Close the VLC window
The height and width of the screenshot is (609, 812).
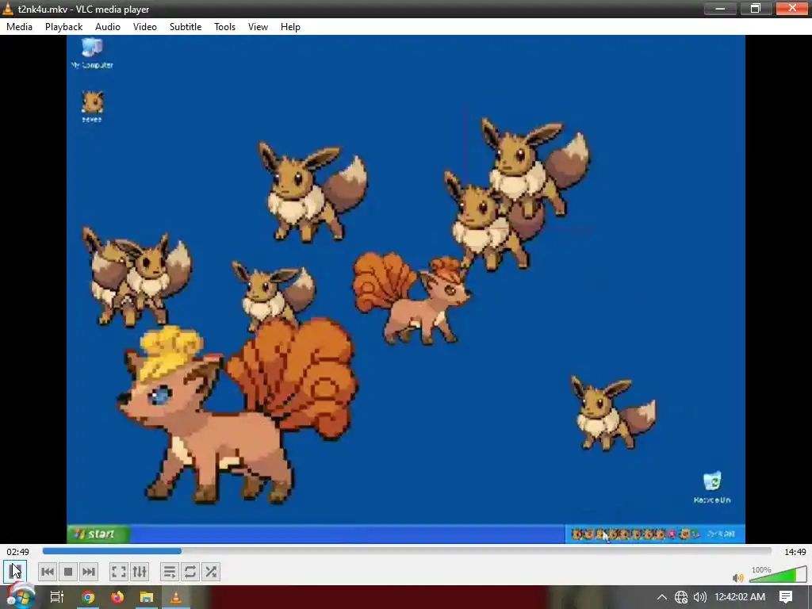(792, 8)
